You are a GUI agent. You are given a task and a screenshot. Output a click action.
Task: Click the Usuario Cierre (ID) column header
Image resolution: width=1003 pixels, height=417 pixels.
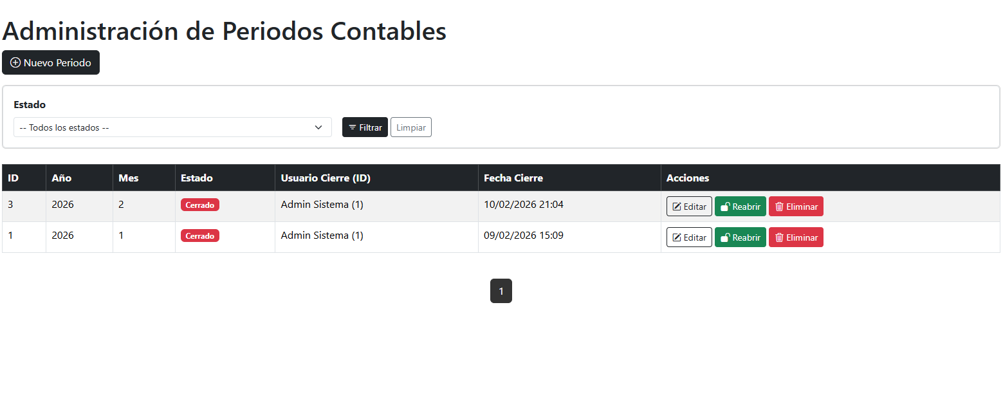point(326,178)
